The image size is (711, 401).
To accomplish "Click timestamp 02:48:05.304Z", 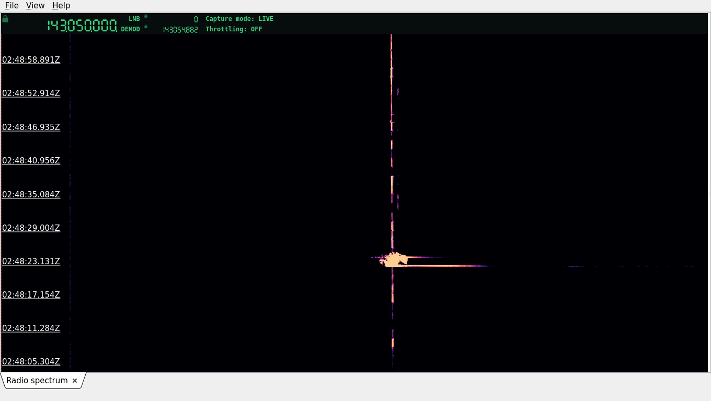I will [x=31, y=362].
